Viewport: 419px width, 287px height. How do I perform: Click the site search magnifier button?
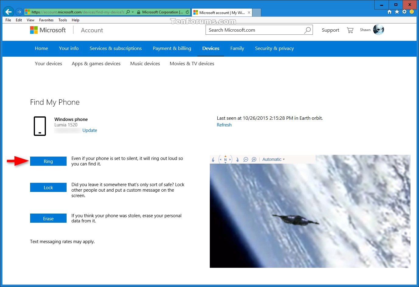tap(307, 30)
